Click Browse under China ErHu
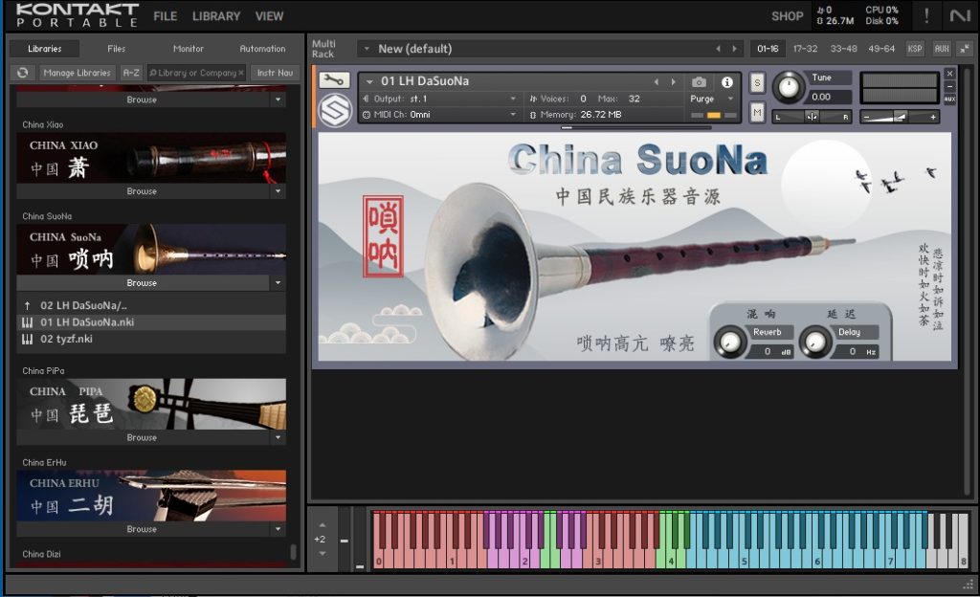The image size is (980, 597). tap(143, 529)
